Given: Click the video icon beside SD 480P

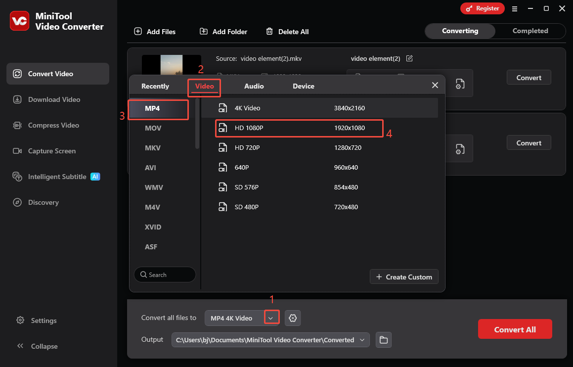Looking at the screenshot, I should click(x=222, y=207).
